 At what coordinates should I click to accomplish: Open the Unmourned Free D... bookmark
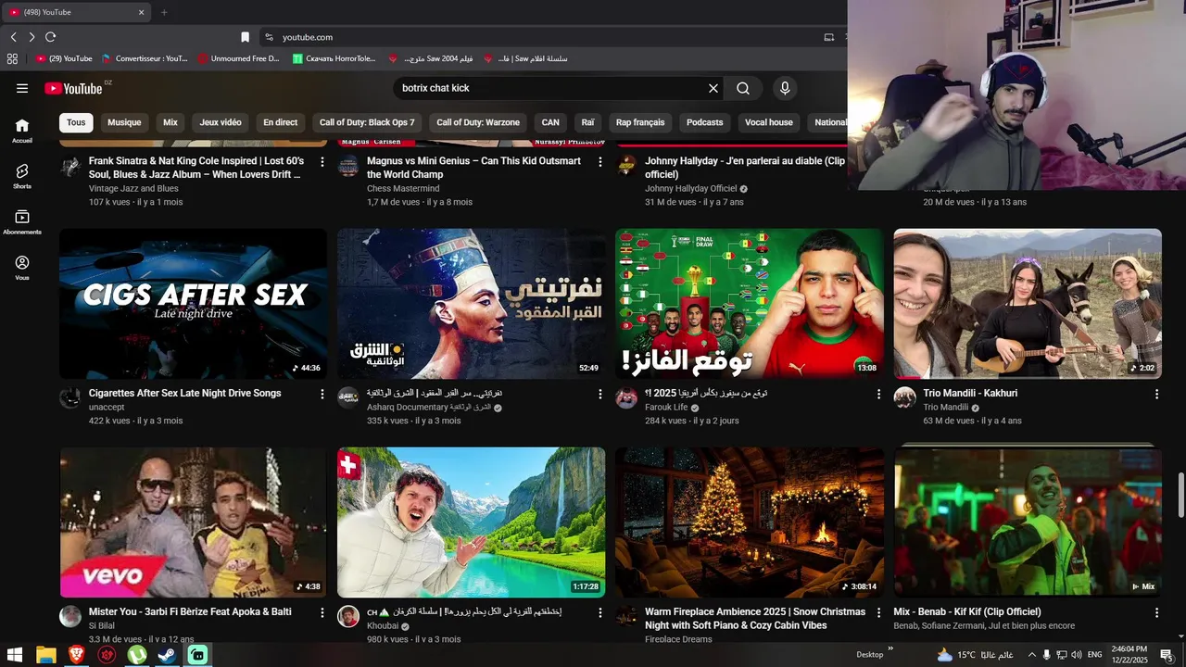[238, 58]
